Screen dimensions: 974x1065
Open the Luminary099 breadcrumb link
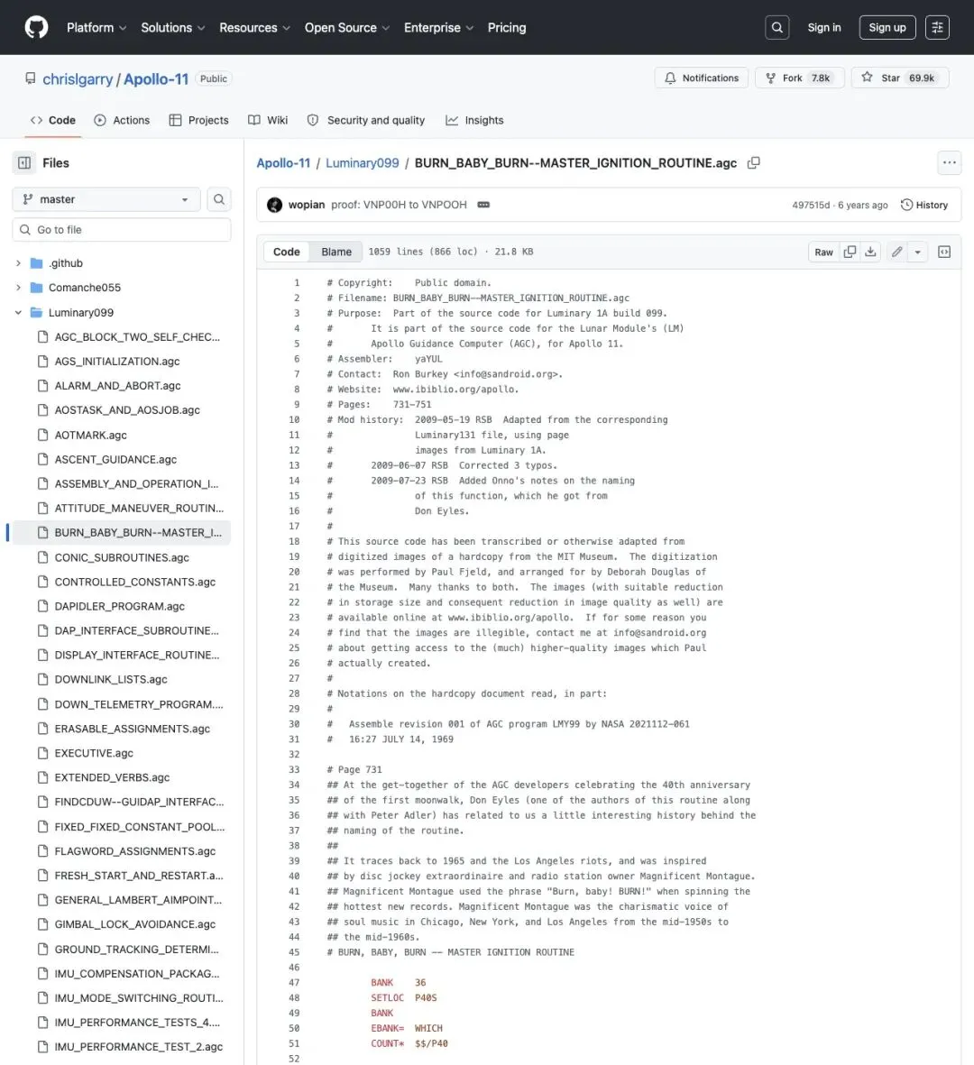362,163
